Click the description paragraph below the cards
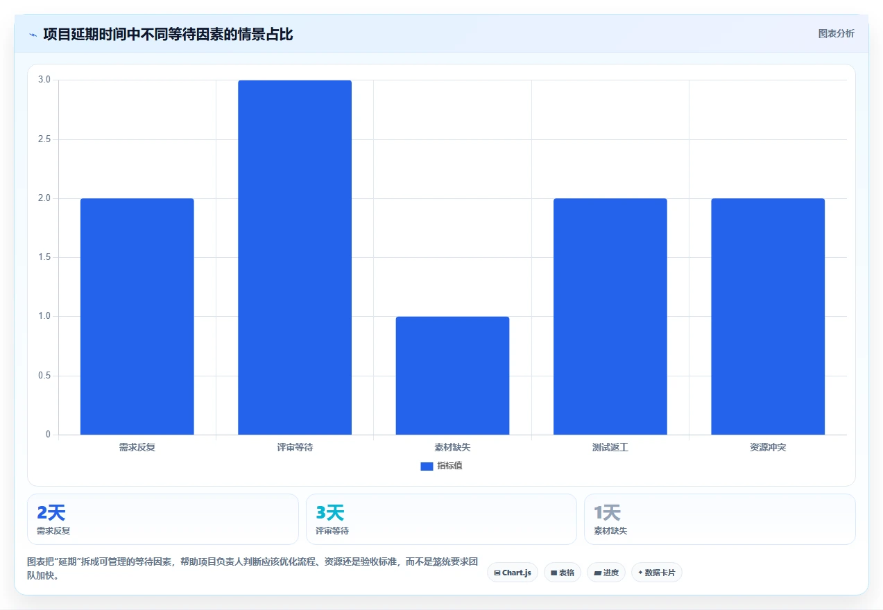 tap(252, 568)
